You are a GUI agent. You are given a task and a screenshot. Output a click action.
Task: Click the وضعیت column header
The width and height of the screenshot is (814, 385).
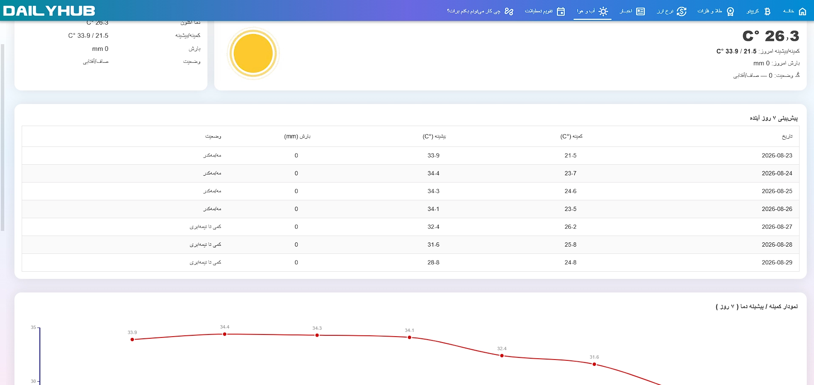[x=213, y=136]
